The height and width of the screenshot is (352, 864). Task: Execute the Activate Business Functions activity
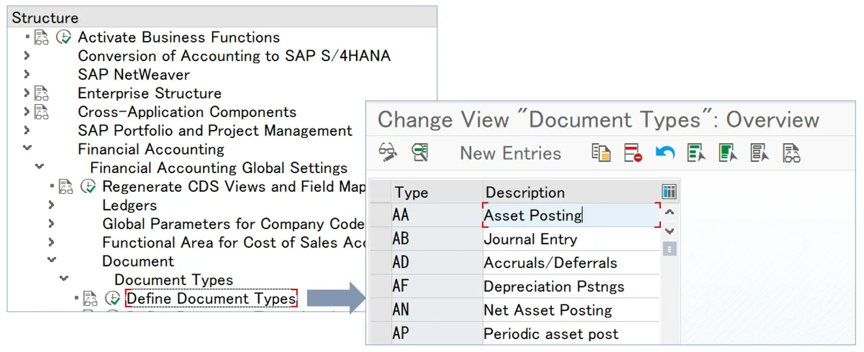(63, 37)
